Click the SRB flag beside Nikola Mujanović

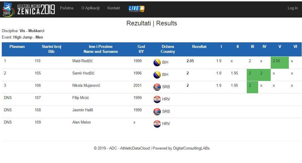[157, 87]
